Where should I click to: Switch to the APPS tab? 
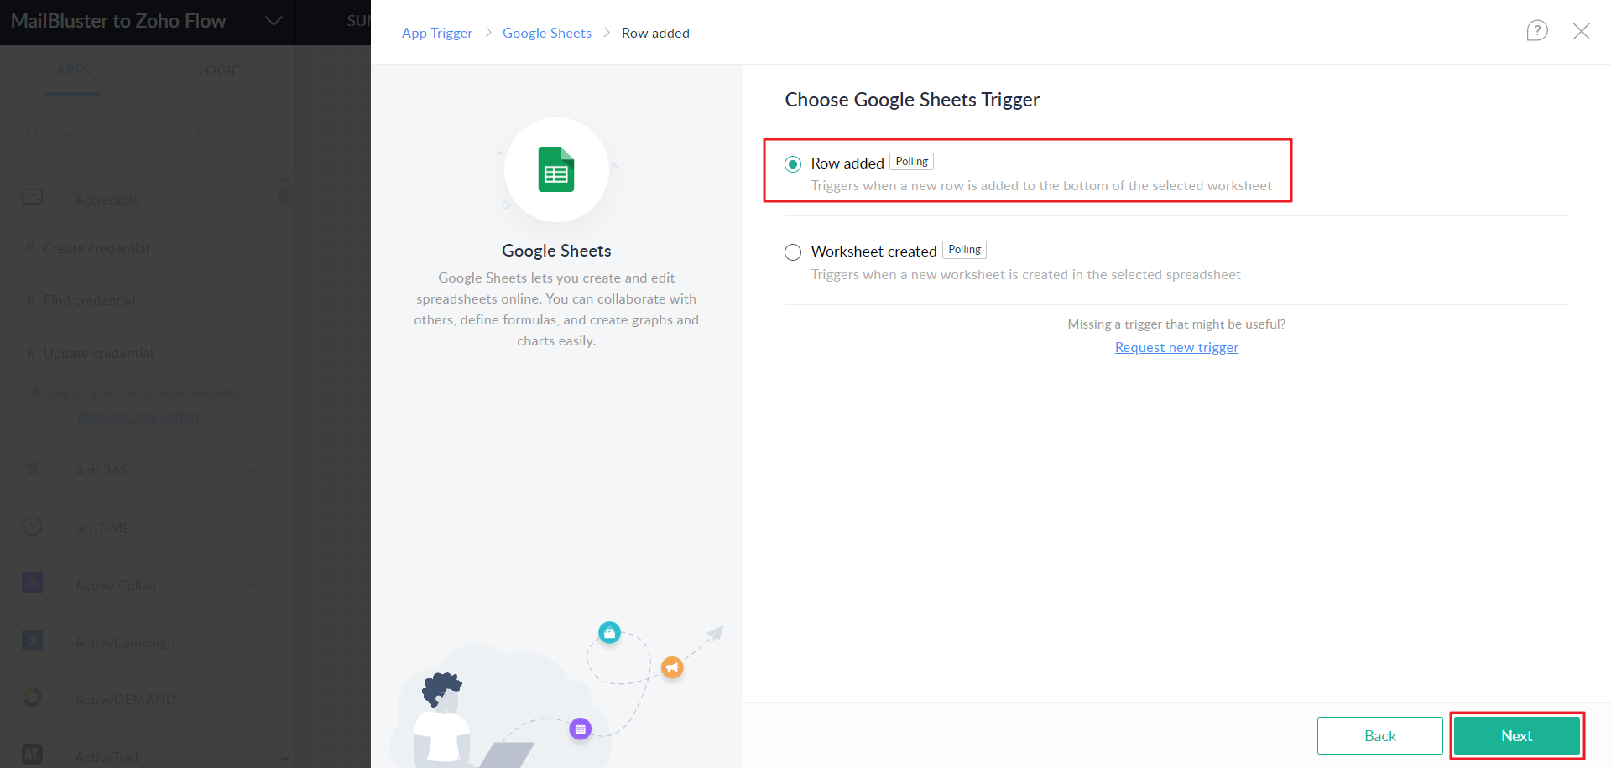coord(73,70)
